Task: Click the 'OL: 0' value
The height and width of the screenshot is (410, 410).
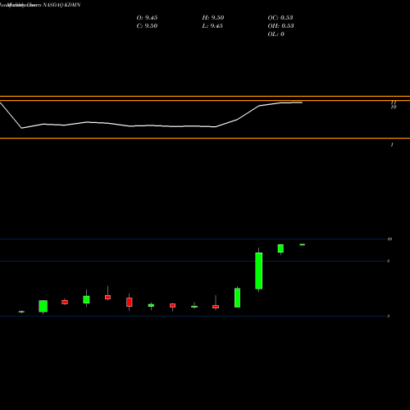Action: (276, 34)
